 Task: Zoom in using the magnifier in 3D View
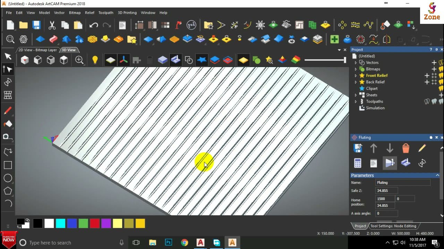pyautogui.click(x=79, y=60)
